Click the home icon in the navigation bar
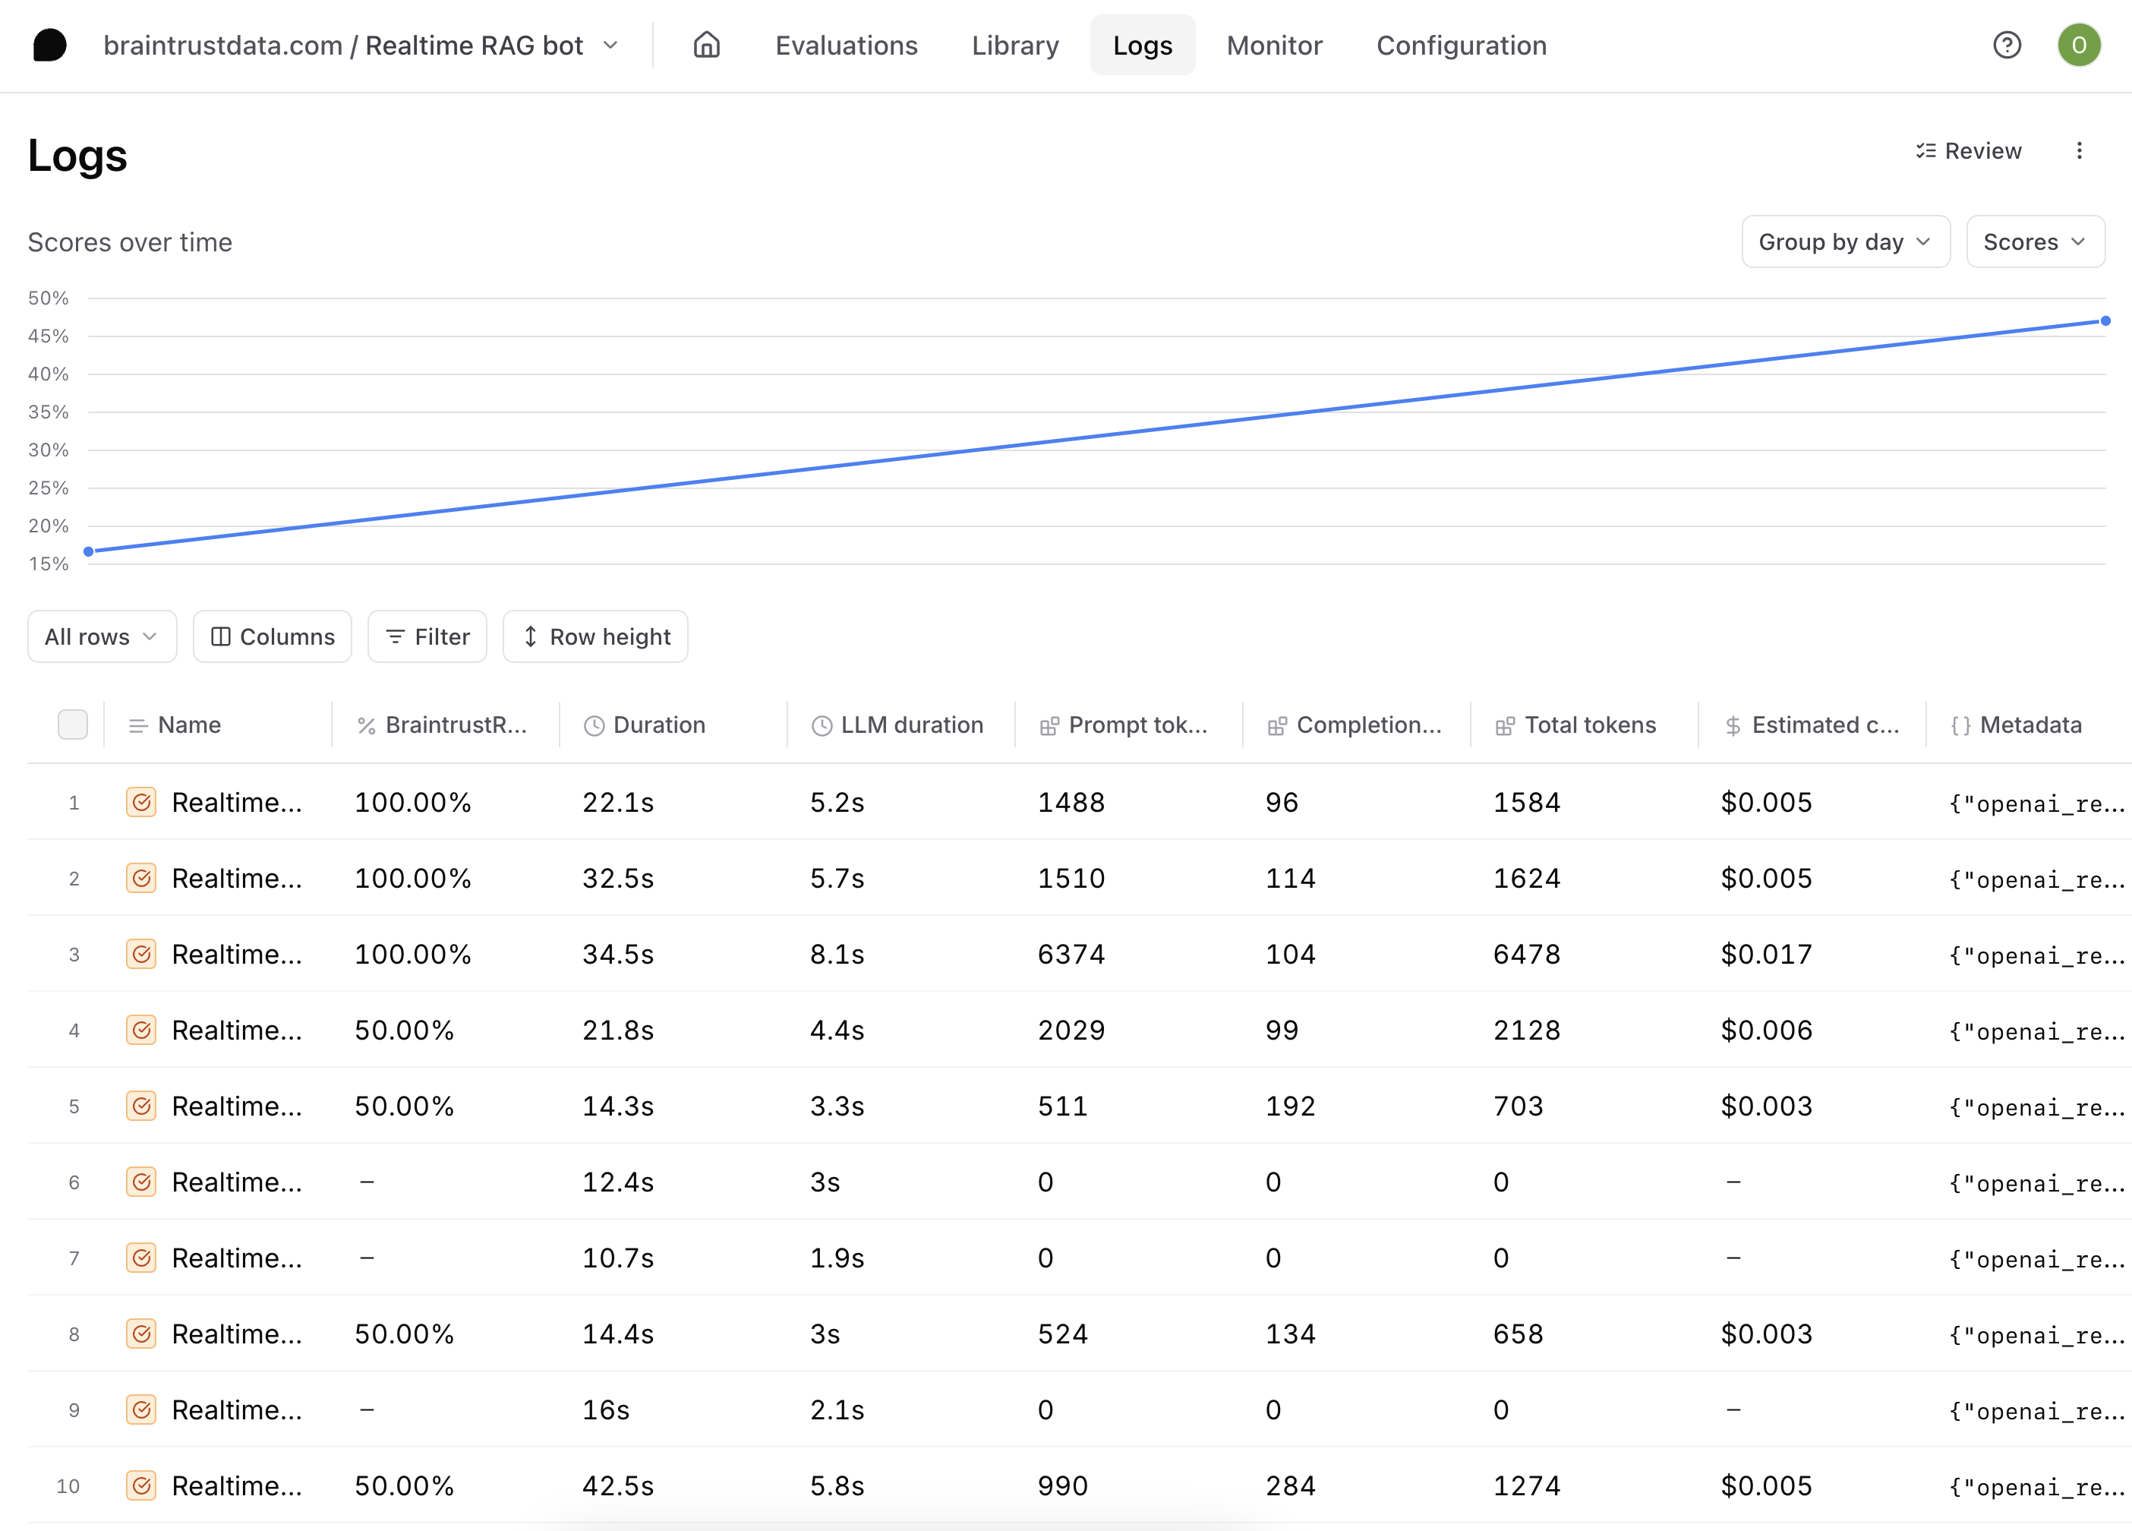The height and width of the screenshot is (1531, 2132). [707, 45]
